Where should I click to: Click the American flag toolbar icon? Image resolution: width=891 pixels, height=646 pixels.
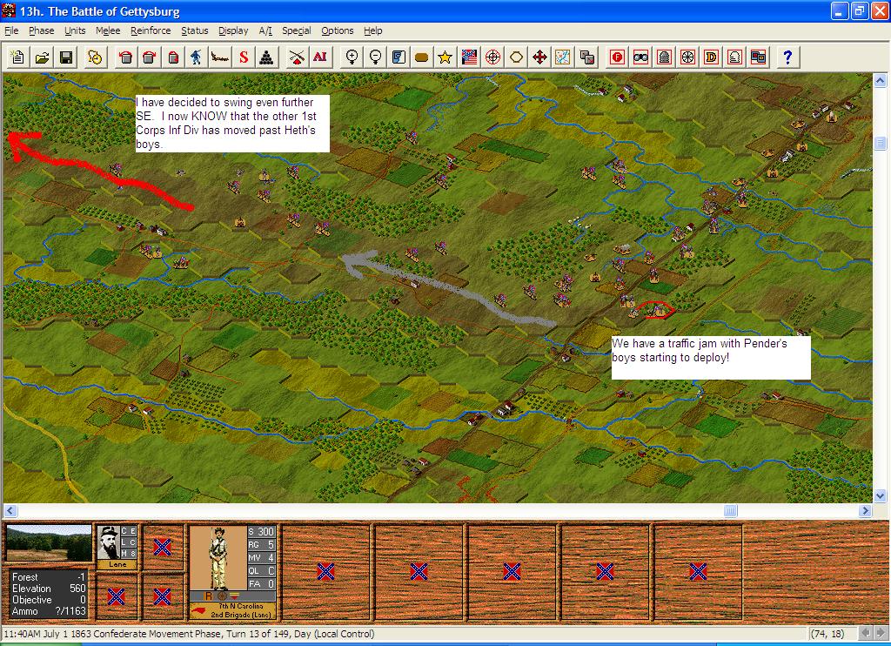click(x=469, y=57)
